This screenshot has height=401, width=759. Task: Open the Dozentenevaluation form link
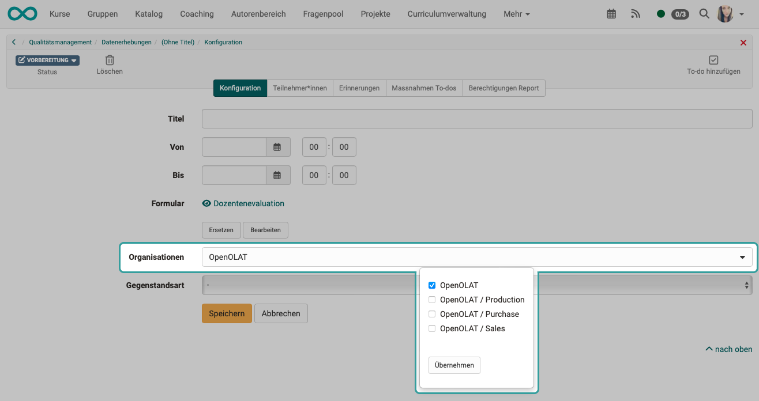click(249, 203)
